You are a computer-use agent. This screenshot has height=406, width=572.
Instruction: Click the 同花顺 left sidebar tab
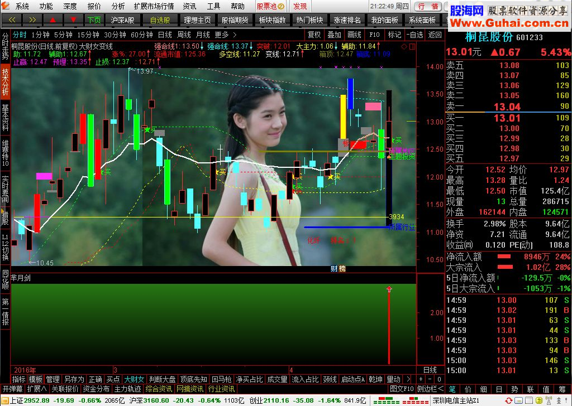pos(5,279)
